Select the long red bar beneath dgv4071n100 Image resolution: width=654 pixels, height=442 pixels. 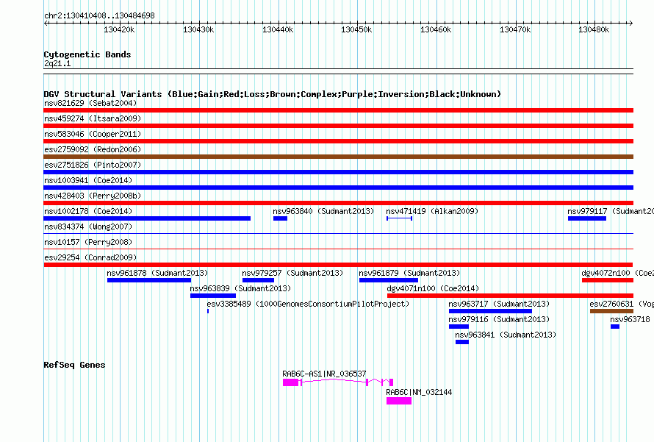510,296
